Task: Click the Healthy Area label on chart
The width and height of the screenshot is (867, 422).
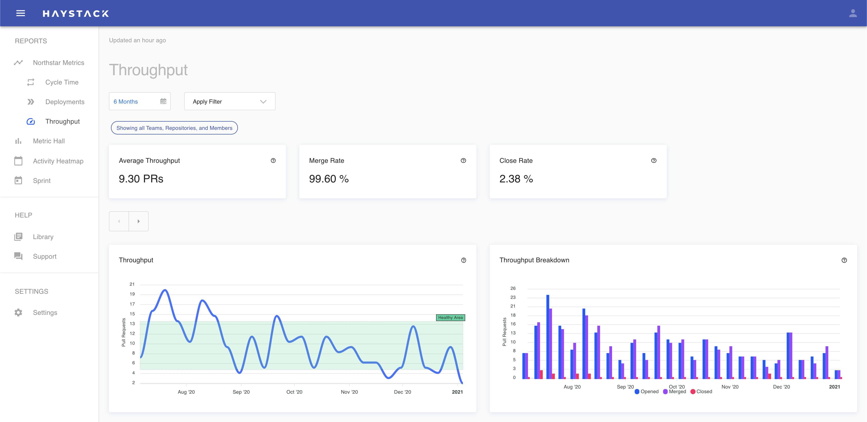Action: click(x=450, y=317)
